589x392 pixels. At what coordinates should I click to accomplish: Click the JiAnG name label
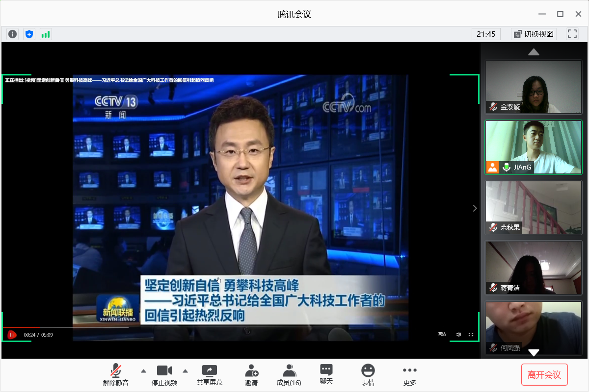point(523,167)
